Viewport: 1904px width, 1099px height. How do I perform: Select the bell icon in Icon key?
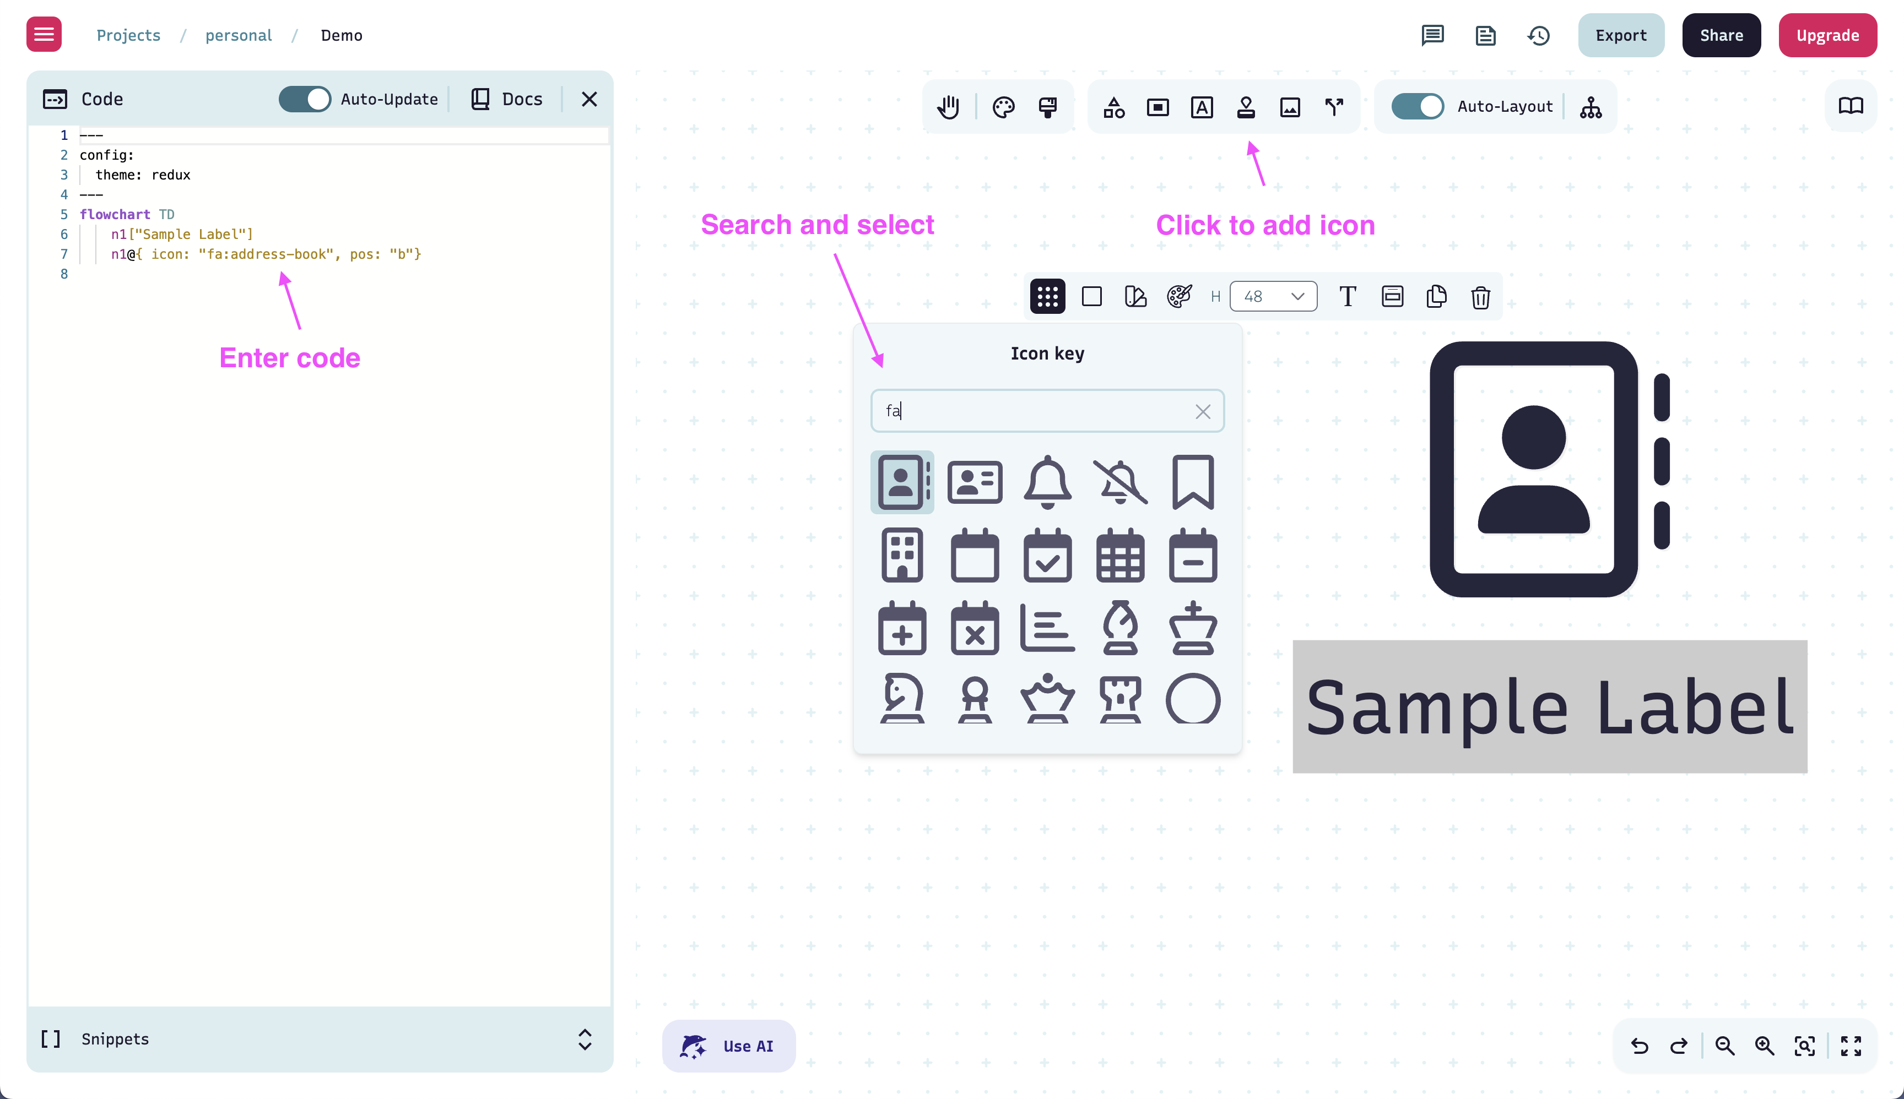1047,482
